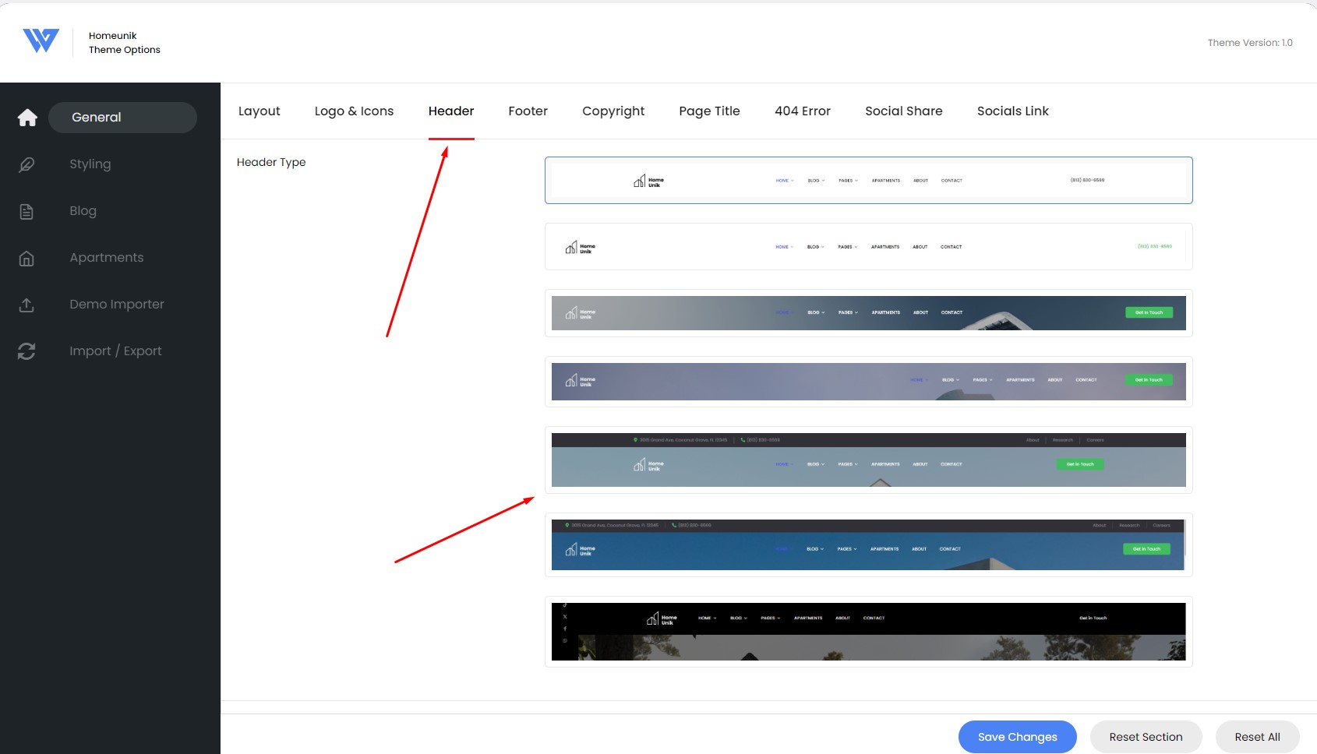Click the Apartments house icon
1317x754 pixels.
point(26,258)
